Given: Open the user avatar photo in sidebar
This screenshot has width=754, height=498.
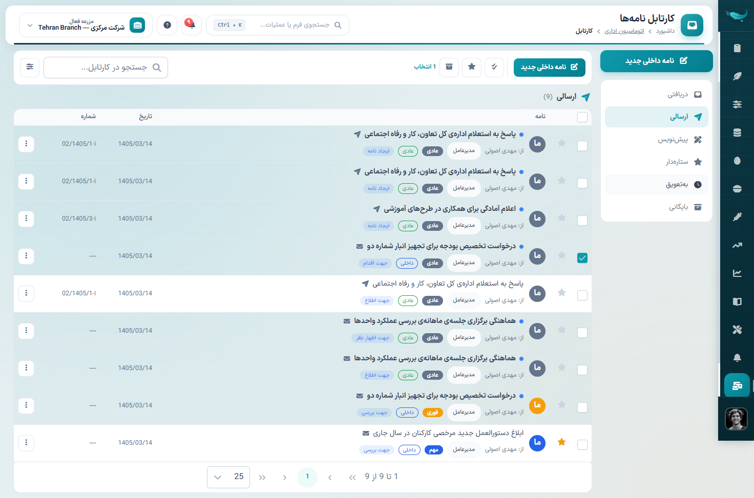Looking at the screenshot, I should coord(737,419).
